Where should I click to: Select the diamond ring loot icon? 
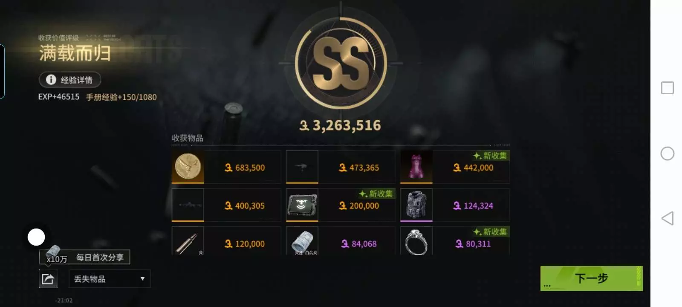tap(416, 241)
